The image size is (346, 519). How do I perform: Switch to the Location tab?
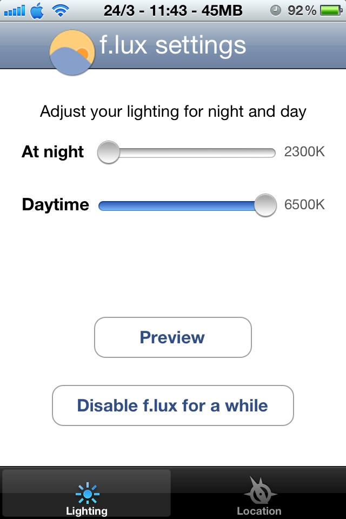(259, 493)
